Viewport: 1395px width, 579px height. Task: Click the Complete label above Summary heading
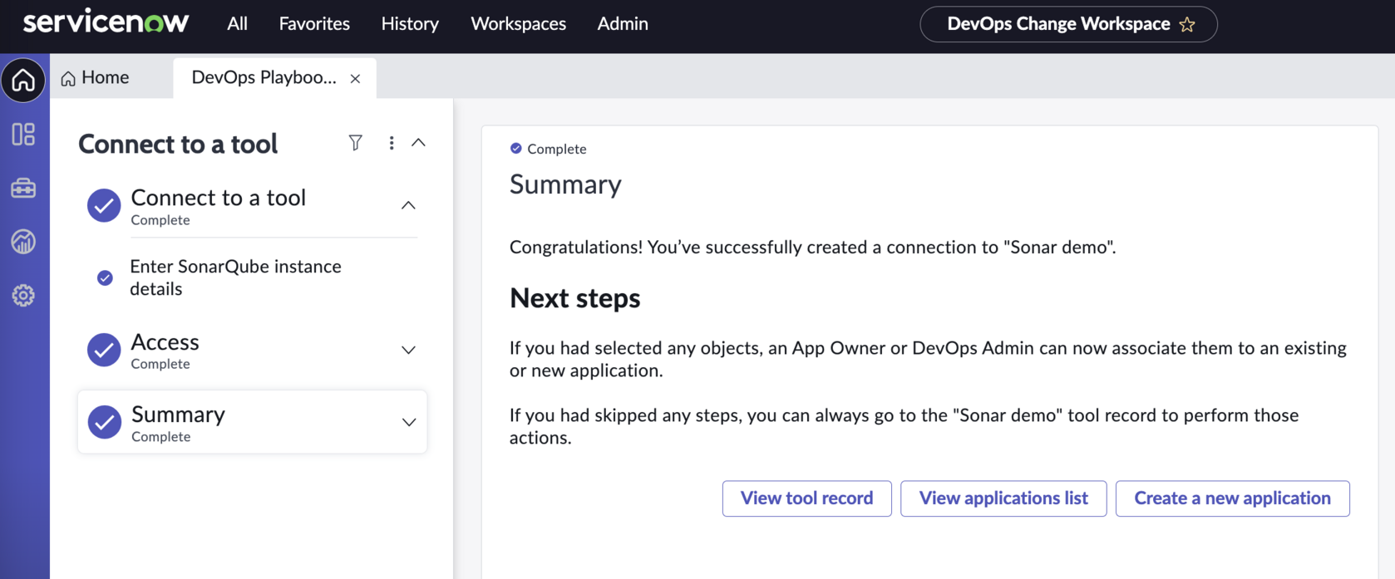pos(556,149)
